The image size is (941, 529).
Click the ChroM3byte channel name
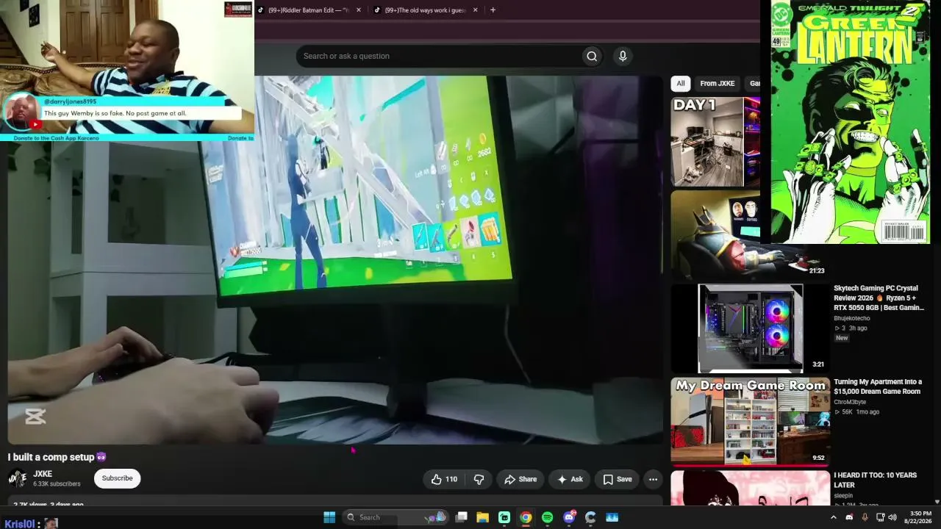coord(850,402)
